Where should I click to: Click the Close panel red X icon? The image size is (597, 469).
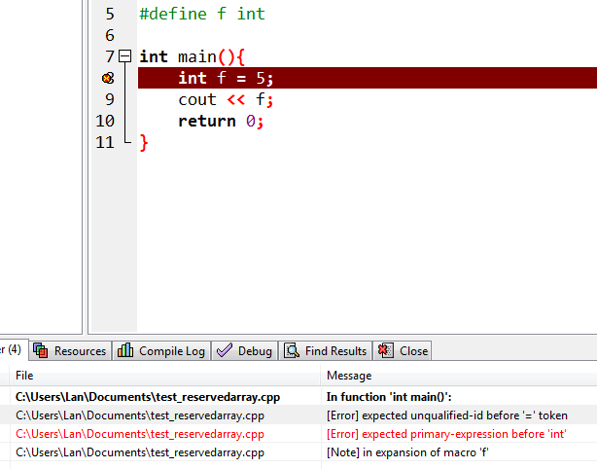click(x=385, y=350)
